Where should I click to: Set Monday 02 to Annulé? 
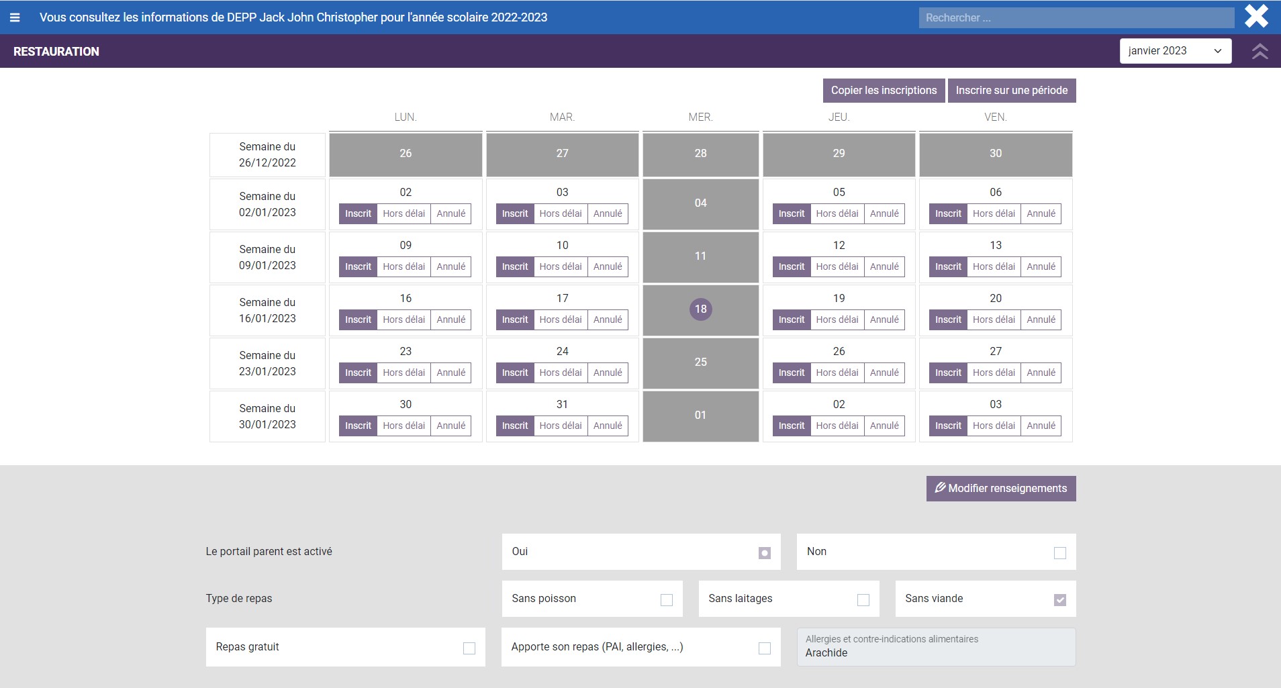point(450,214)
